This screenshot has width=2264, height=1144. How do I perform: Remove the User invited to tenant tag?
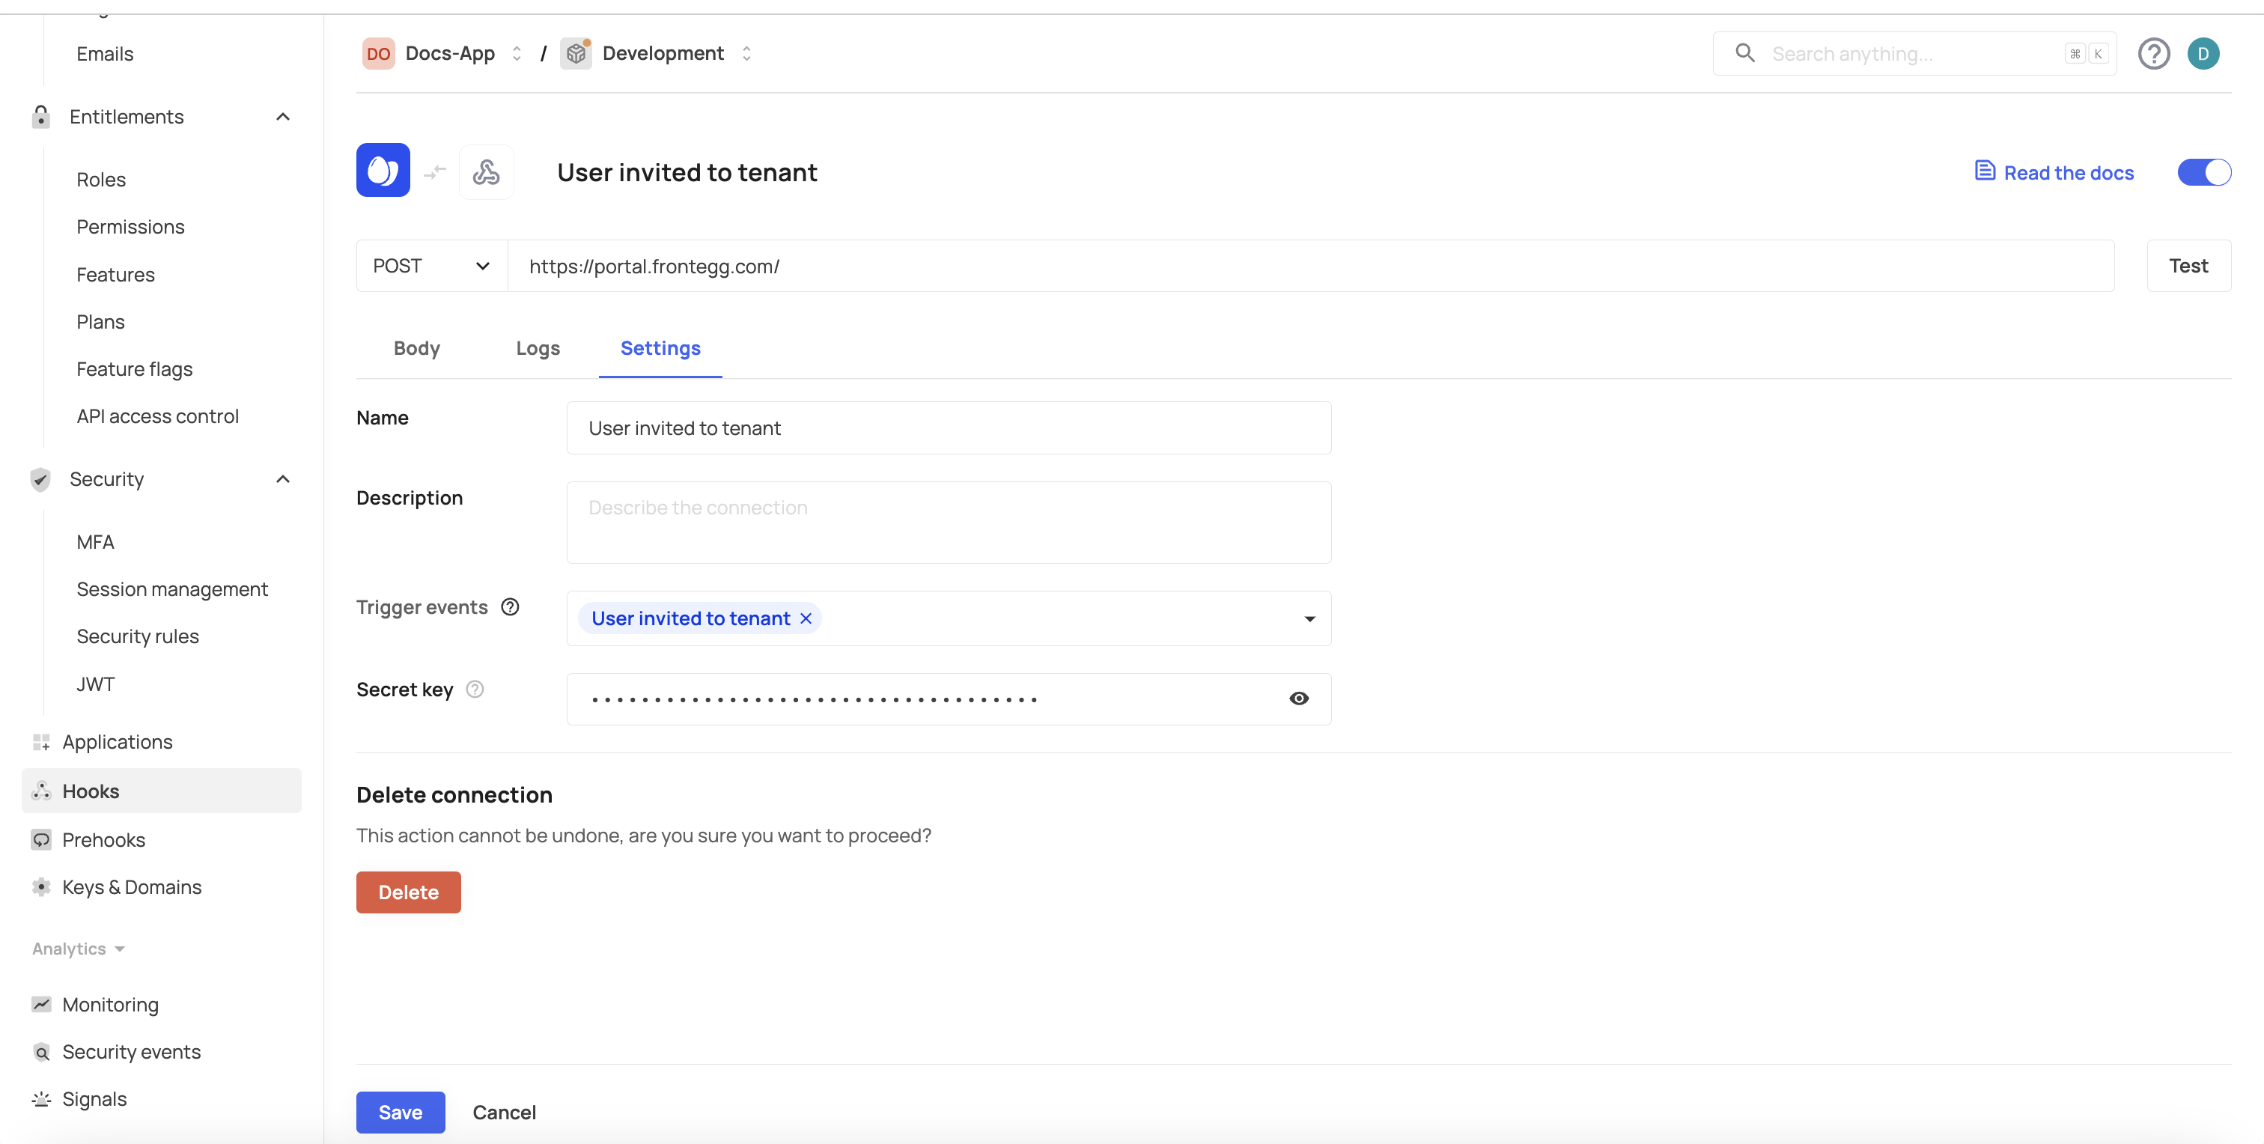pos(806,618)
